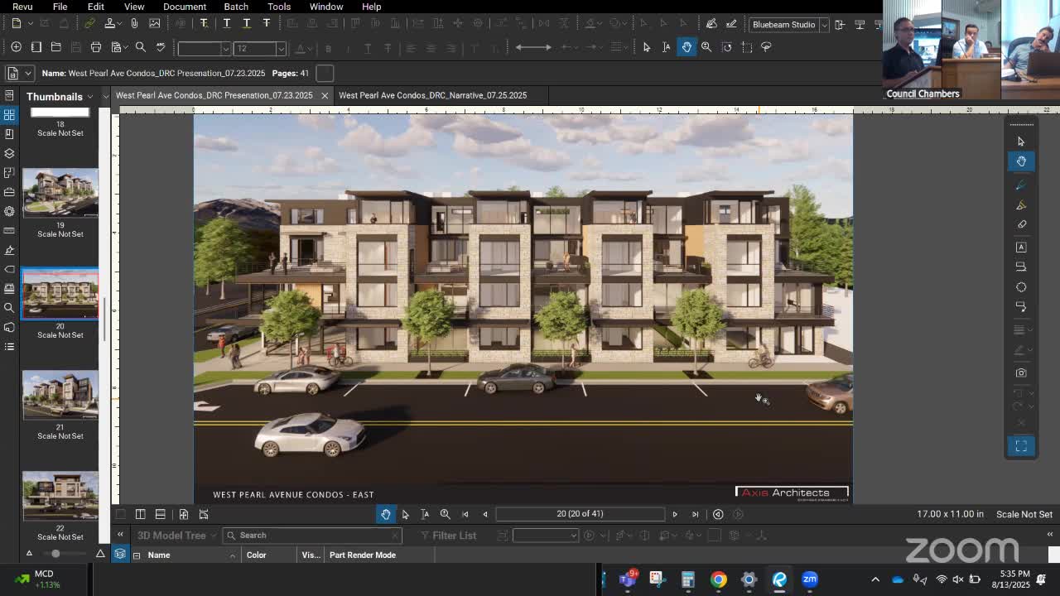Viewport: 1060px width, 596px height.
Task: Expand the Thumbnails panel dropdown
Action: [x=90, y=97]
